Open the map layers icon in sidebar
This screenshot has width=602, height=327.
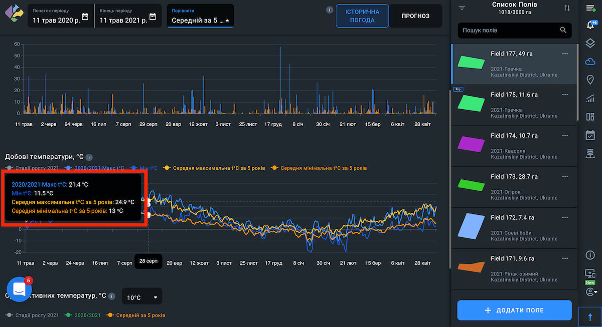(x=590, y=43)
